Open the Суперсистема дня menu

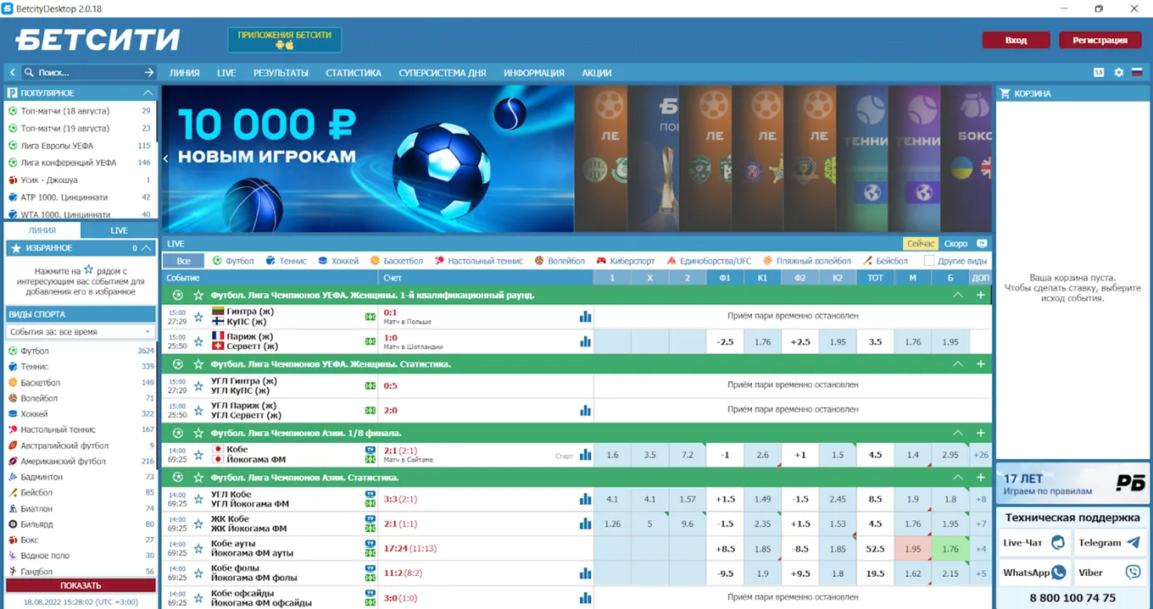[443, 73]
